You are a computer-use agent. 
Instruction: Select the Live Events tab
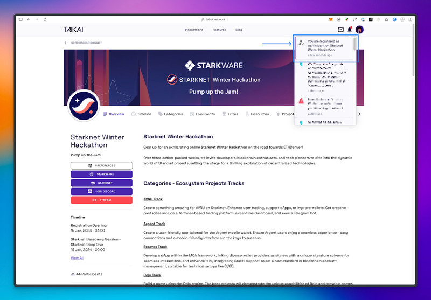[x=202, y=114]
